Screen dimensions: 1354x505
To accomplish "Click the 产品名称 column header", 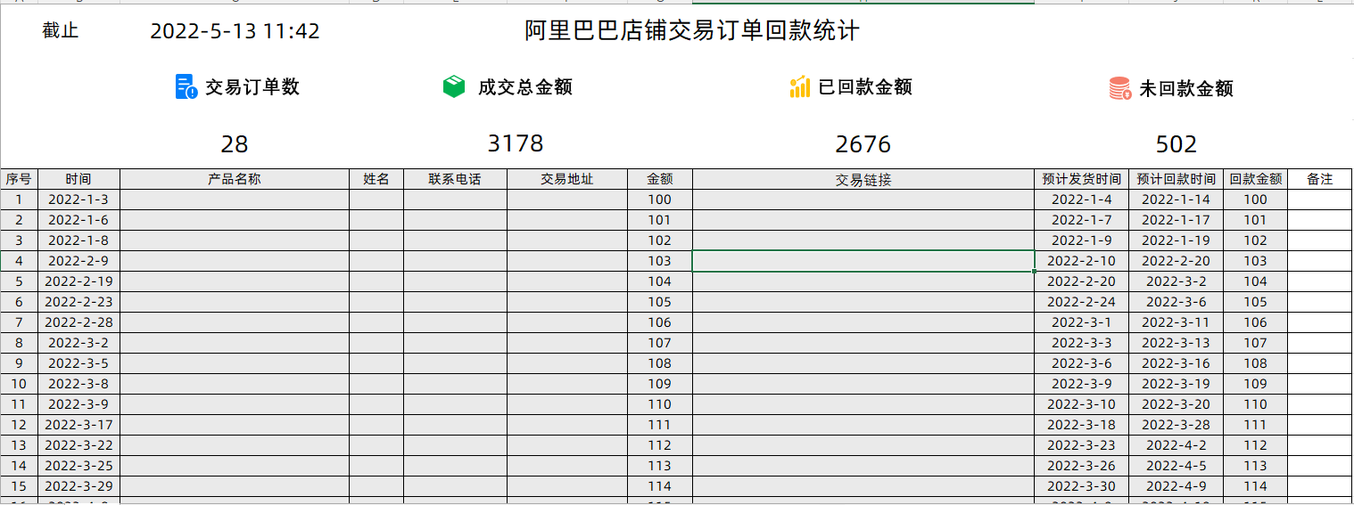I will pos(235,179).
